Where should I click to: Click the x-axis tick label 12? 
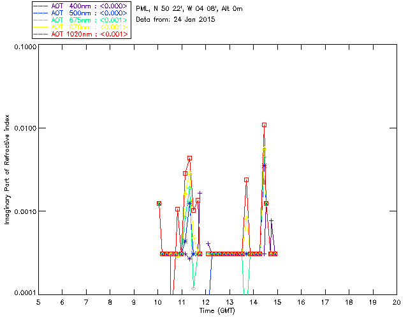205,302
